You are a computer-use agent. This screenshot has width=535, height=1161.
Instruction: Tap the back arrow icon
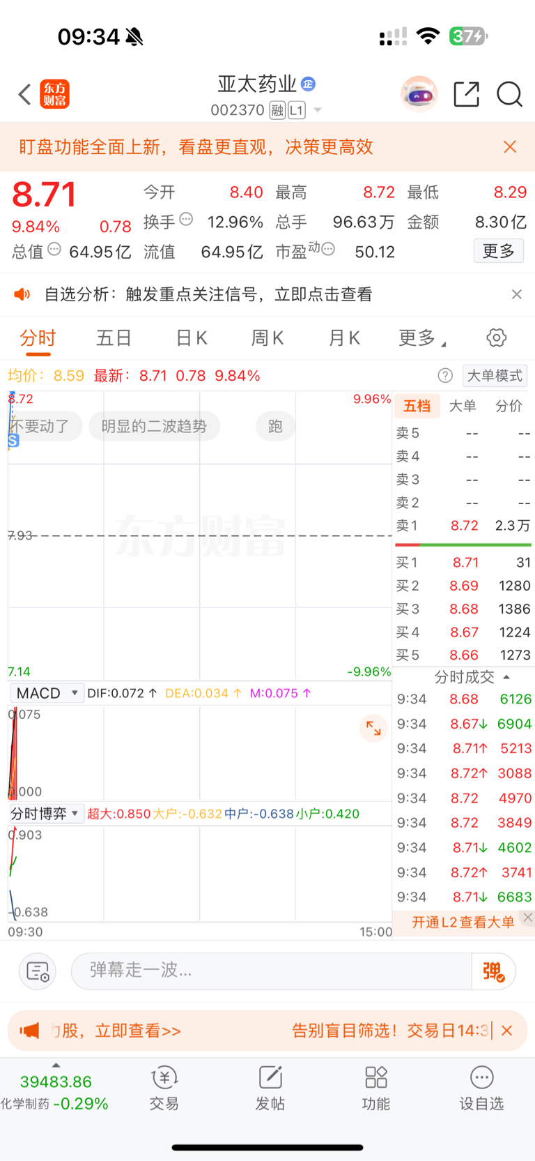[x=25, y=94]
